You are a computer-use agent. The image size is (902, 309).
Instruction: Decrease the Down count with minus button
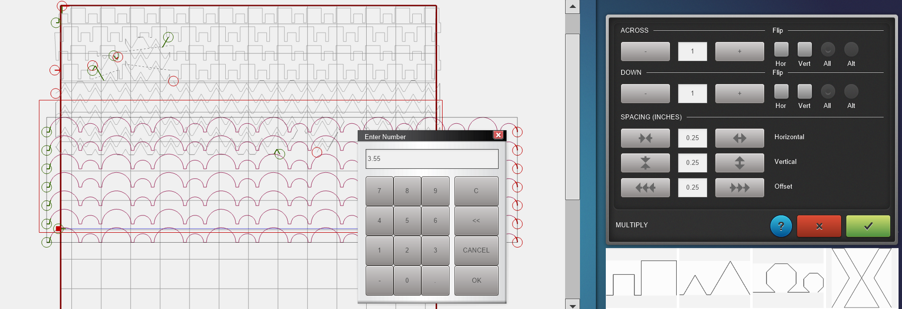click(645, 94)
